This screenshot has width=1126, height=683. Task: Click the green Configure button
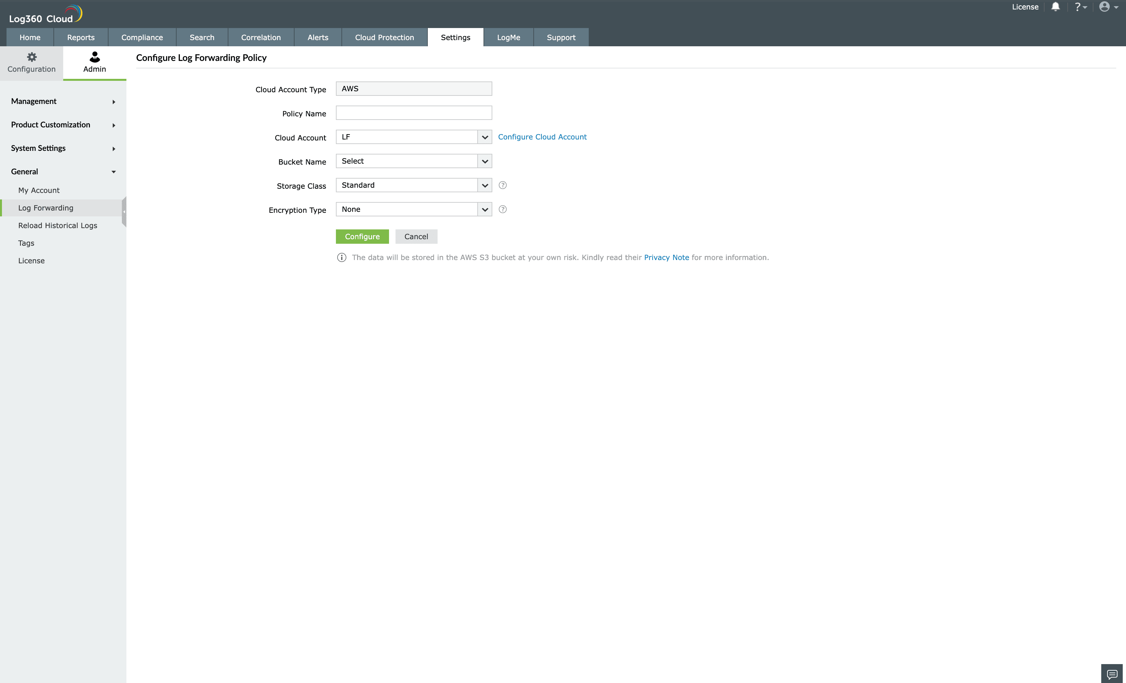point(362,236)
